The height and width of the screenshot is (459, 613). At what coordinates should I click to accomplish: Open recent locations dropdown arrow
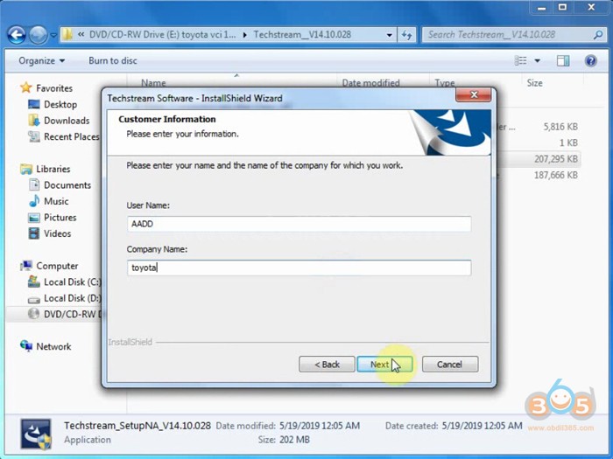(x=53, y=35)
